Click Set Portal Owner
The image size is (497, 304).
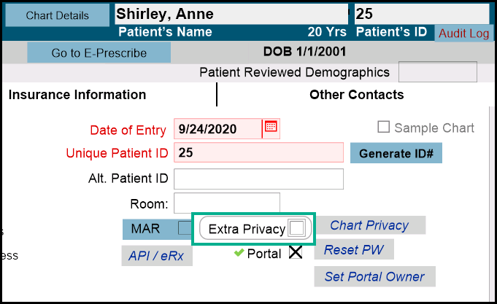coord(374,276)
